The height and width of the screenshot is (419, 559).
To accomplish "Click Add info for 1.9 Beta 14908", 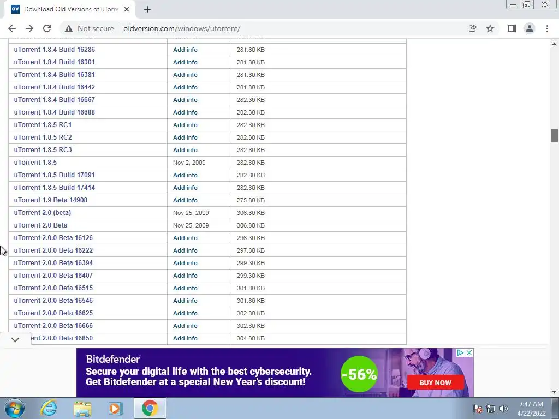I will (185, 200).
